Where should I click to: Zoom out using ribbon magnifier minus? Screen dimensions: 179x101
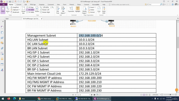tap(41, 7)
